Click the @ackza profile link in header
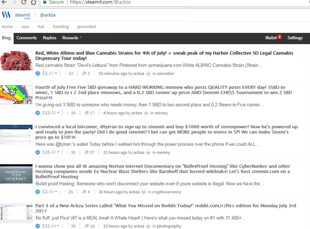The image size is (310, 229). click(x=47, y=15)
